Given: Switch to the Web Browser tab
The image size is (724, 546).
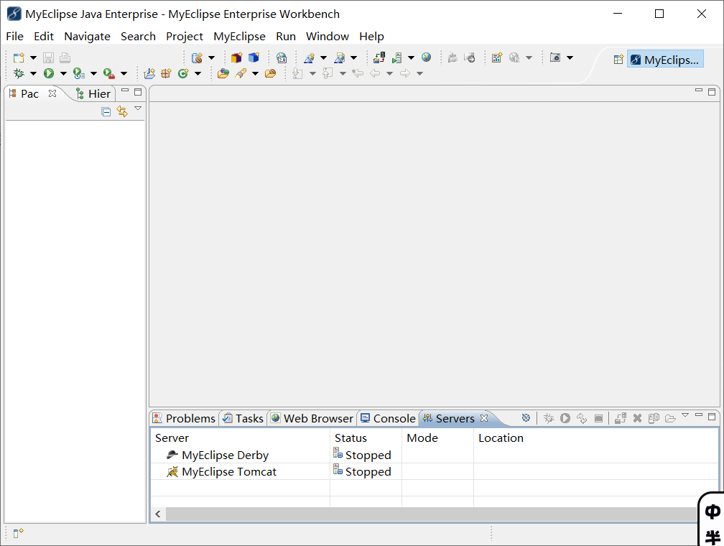Looking at the screenshot, I should tap(312, 419).
